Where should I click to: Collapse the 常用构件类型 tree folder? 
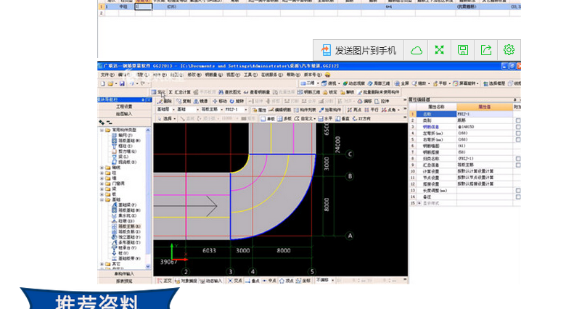click(x=102, y=130)
